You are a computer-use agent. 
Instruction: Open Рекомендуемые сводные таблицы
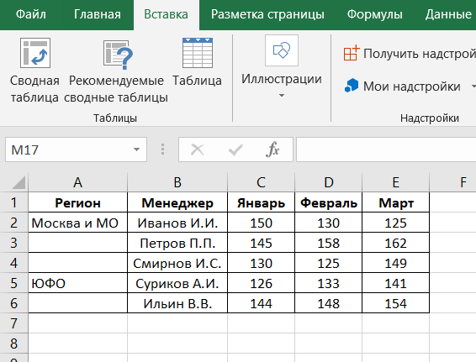(x=116, y=71)
